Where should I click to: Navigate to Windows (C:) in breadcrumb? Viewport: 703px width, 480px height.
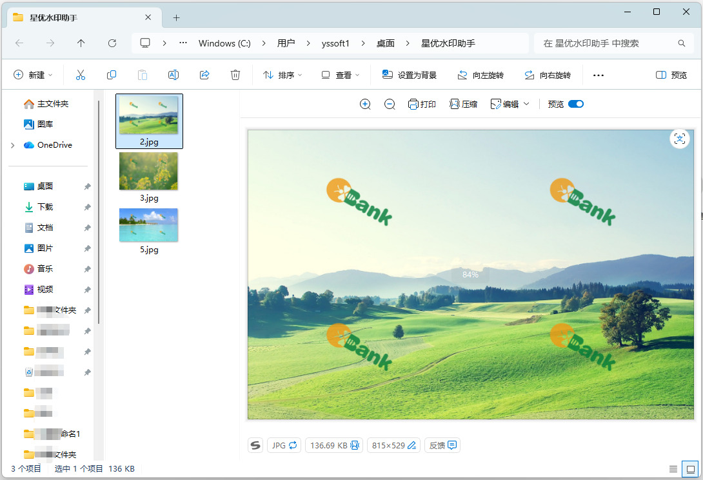point(224,43)
